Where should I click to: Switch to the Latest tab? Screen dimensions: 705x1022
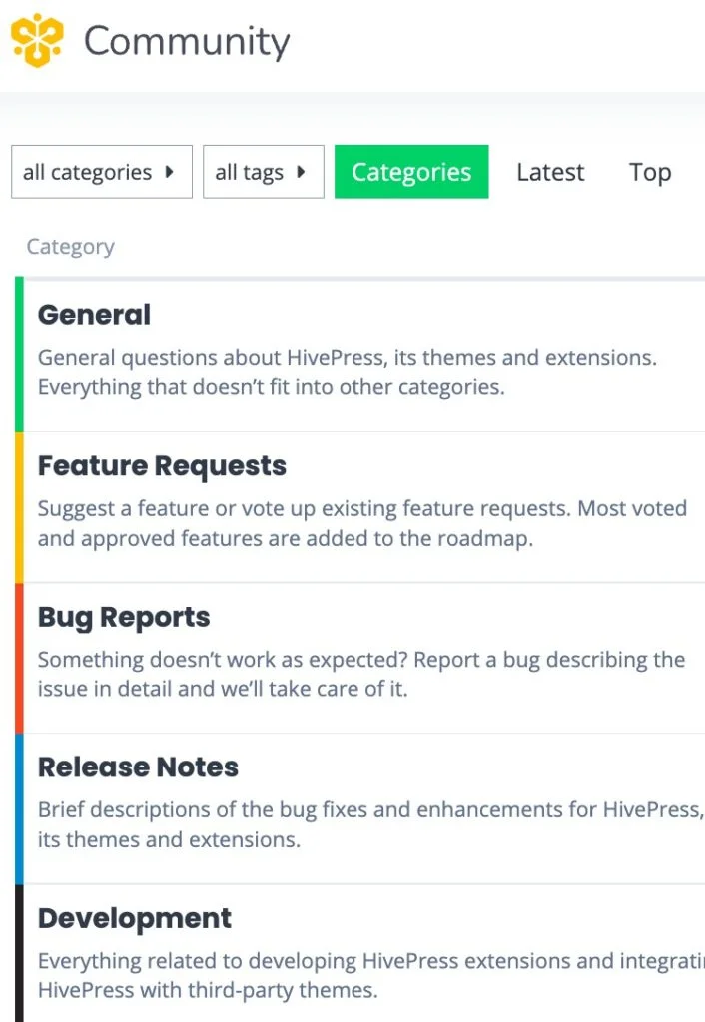tap(549, 172)
